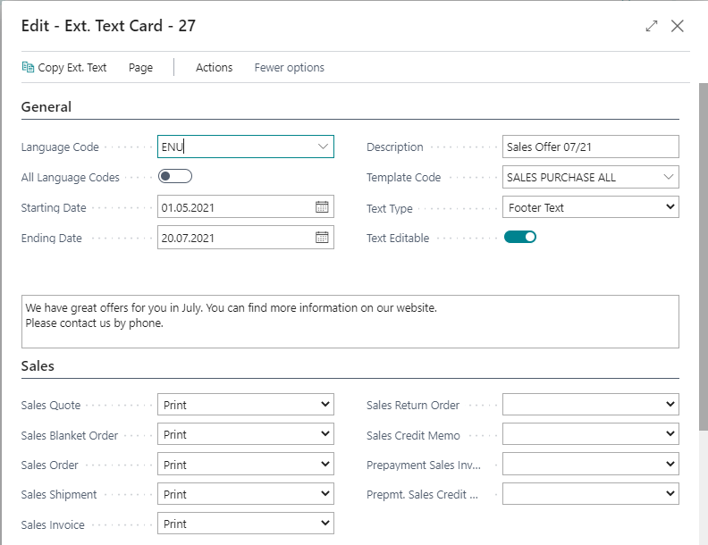
Task: Open the Template Code dropdown
Action: coord(669,177)
